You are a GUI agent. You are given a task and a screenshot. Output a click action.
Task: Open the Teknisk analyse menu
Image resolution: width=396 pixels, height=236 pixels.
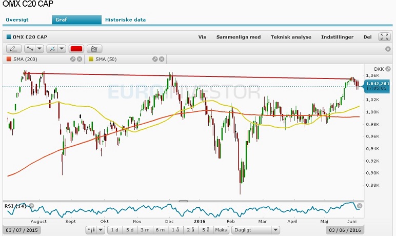[x=291, y=37]
